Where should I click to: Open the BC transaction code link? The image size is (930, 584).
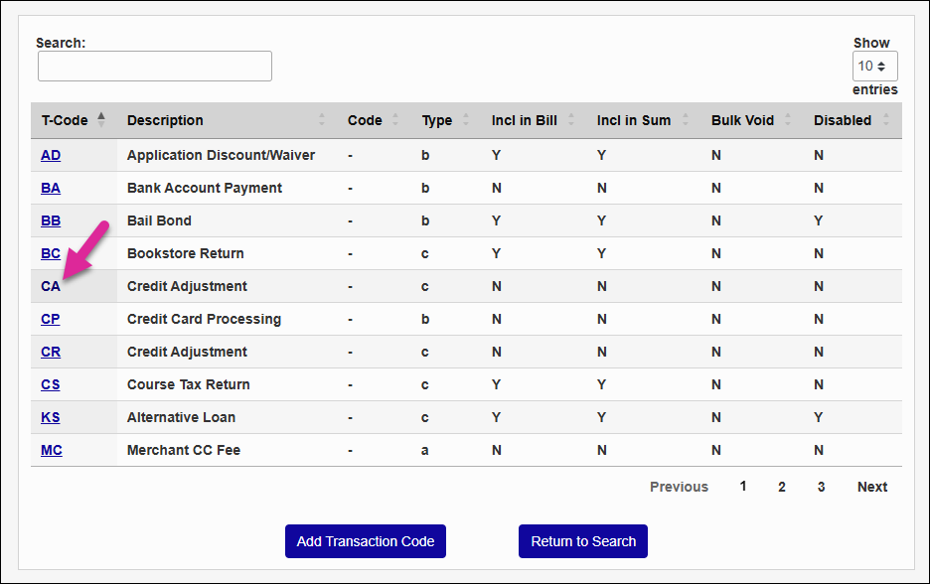coord(51,253)
